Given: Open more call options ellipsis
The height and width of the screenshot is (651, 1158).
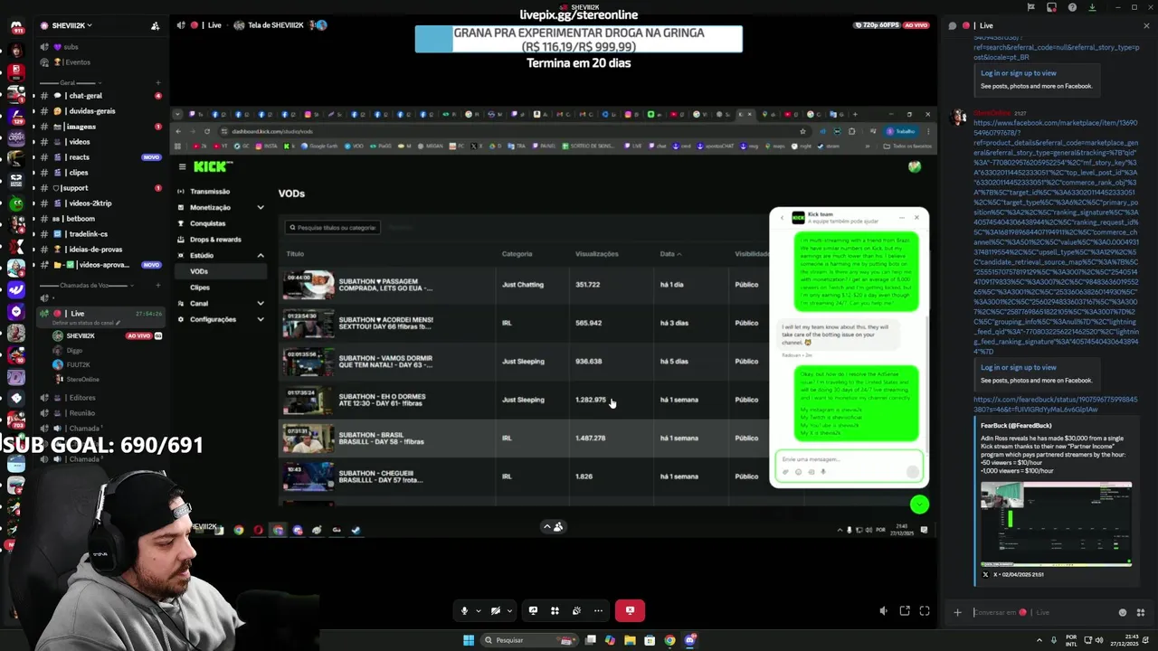Looking at the screenshot, I should 598,610.
